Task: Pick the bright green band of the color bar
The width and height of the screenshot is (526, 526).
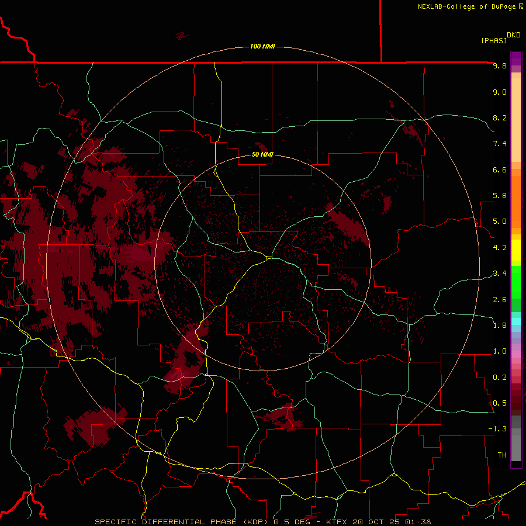Action: 516,282
